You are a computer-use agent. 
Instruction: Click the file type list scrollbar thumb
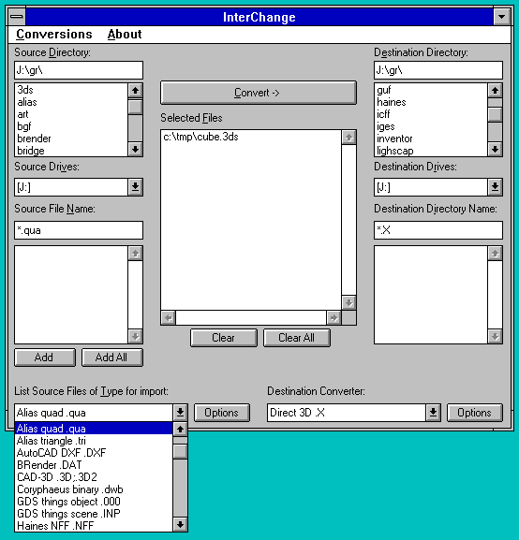[x=180, y=451]
